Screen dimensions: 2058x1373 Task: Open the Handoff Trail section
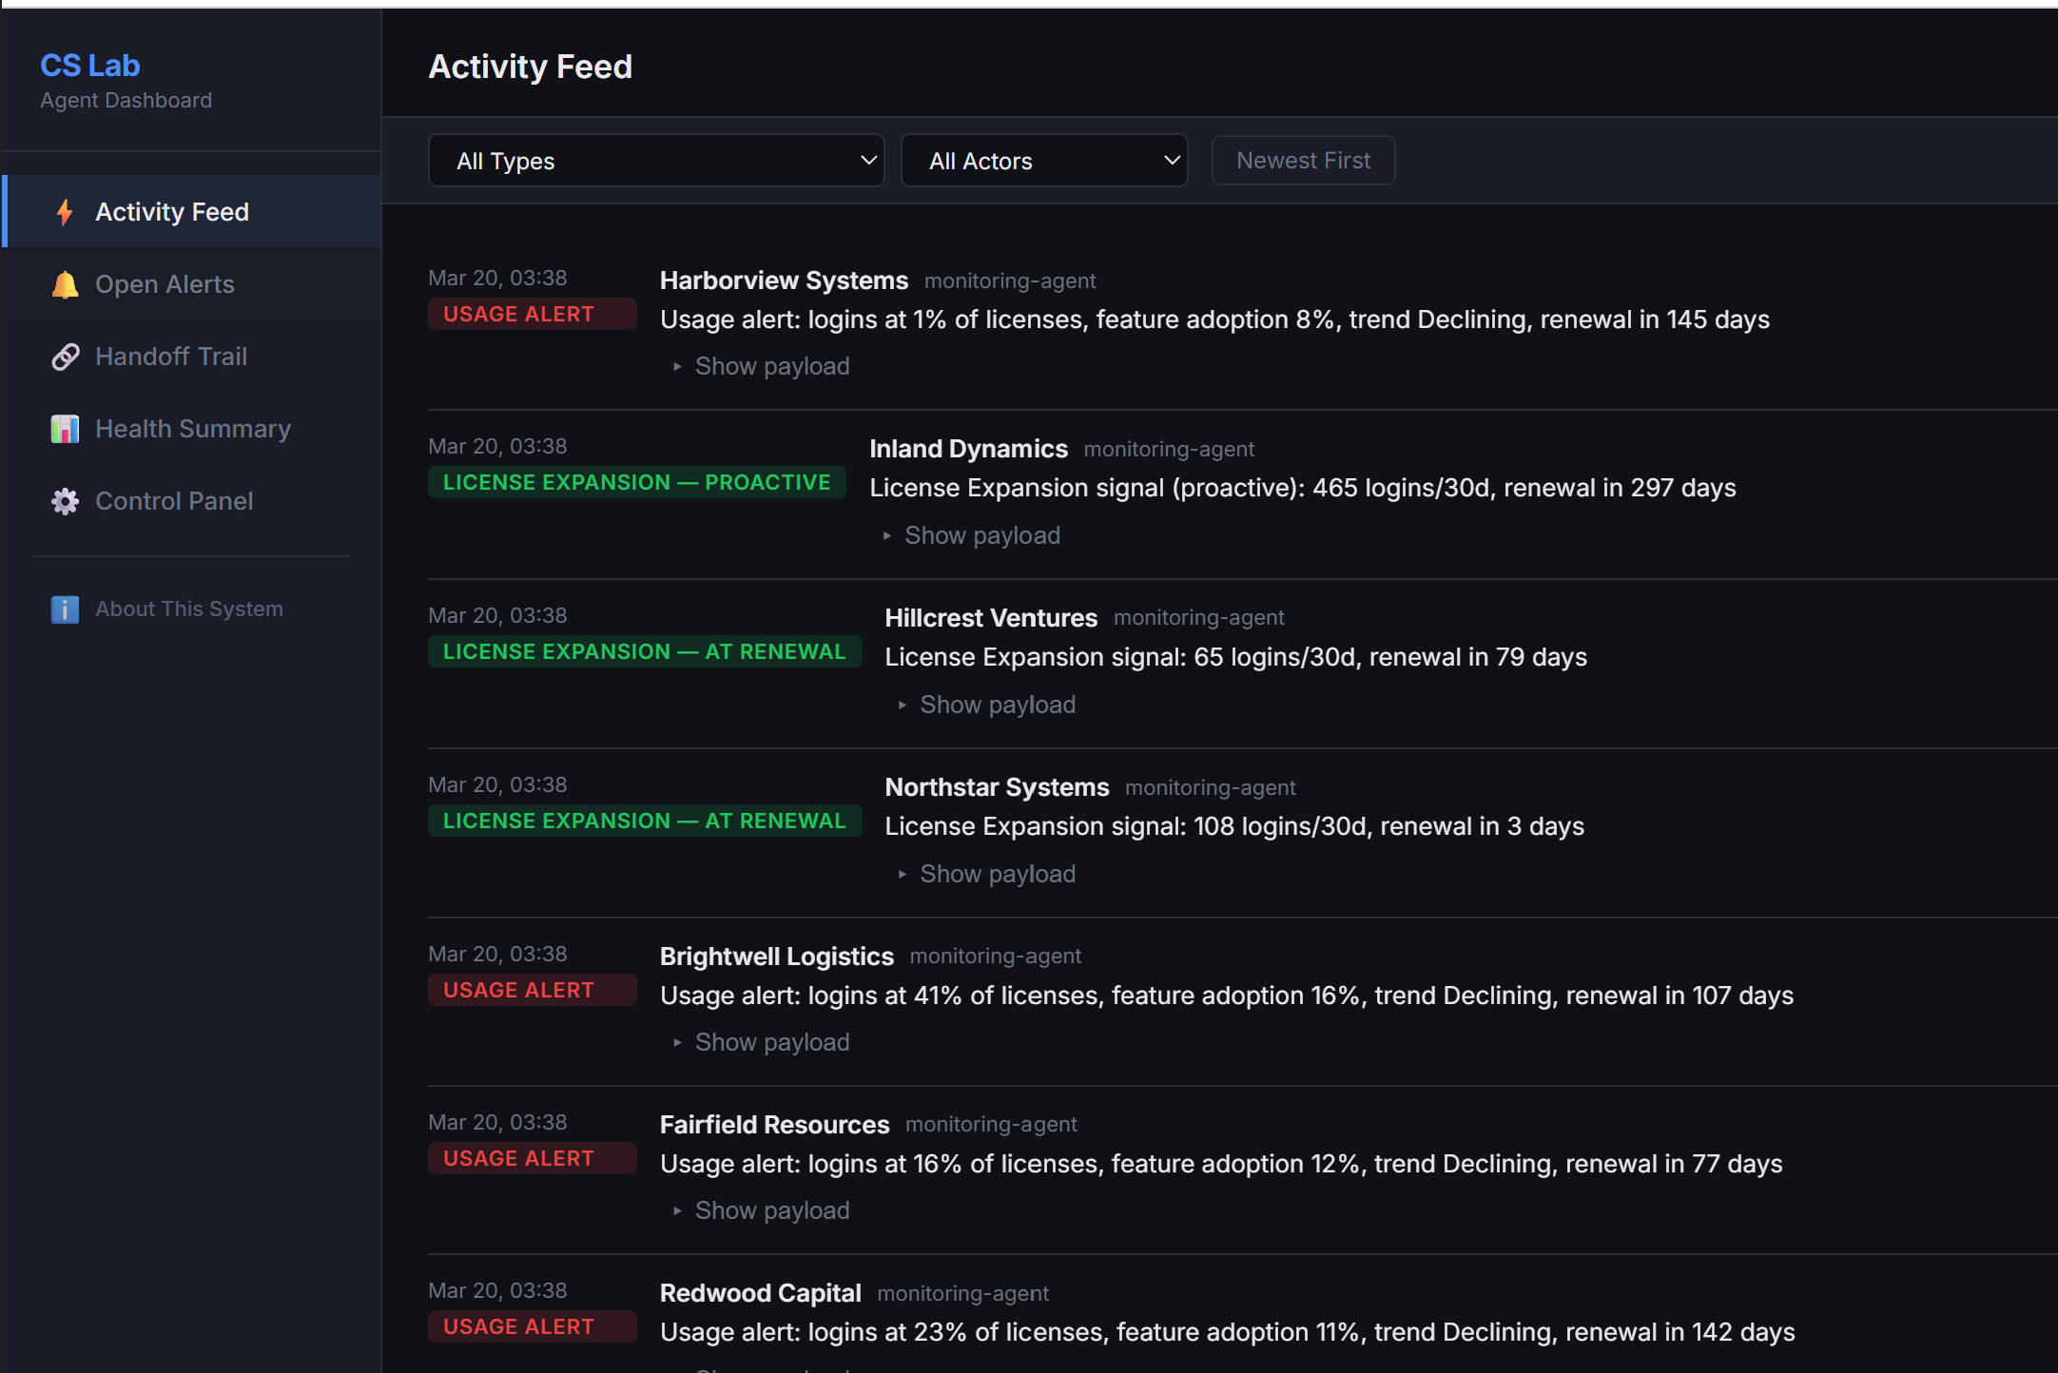point(193,356)
